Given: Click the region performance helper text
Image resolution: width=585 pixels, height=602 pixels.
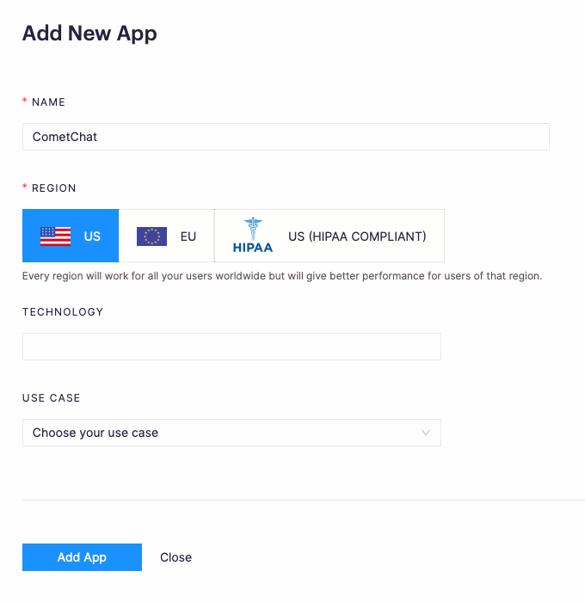Looking at the screenshot, I should coord(282,277).
